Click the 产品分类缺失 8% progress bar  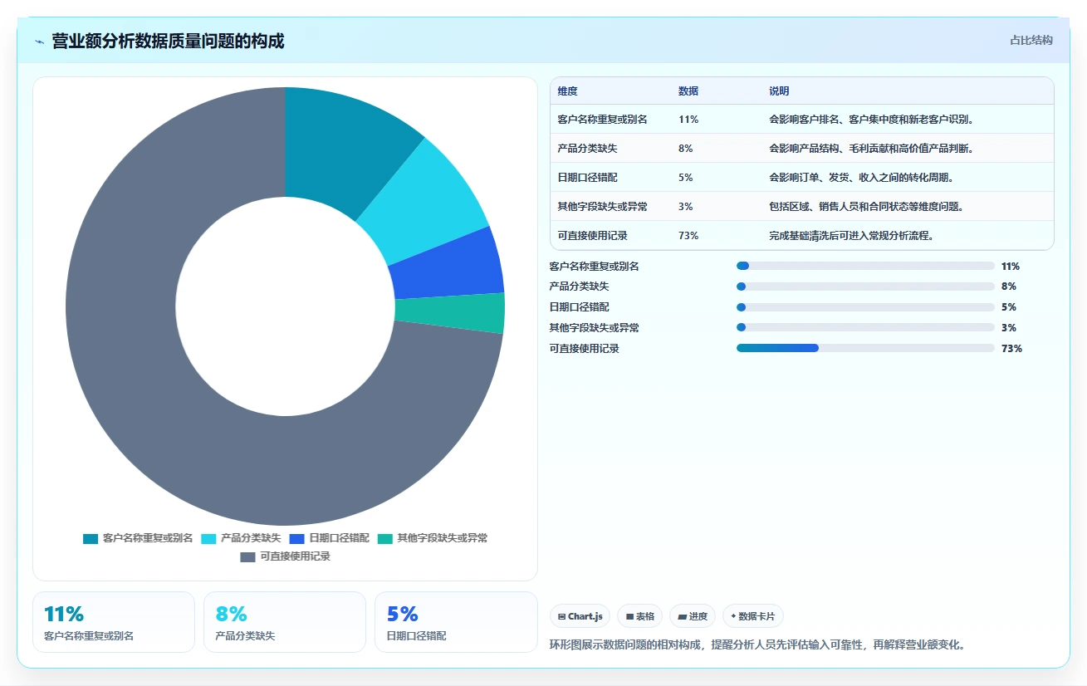(x=865, y=287)
